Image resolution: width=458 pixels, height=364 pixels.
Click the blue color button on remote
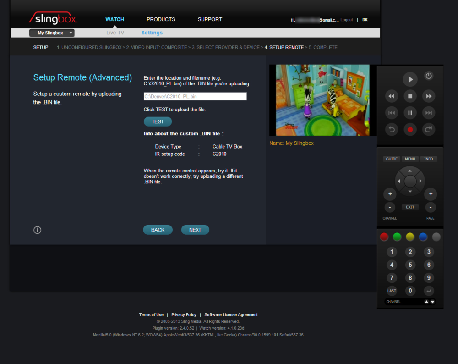pyautogui.click(x=423, y=237)
